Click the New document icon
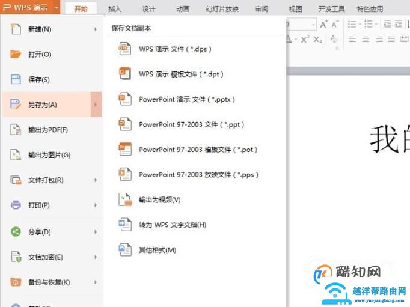The height and width of the screenshot is (307, 410). [16, 29]
